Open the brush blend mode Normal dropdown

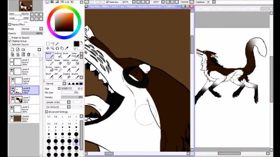(x=64, y=83)
